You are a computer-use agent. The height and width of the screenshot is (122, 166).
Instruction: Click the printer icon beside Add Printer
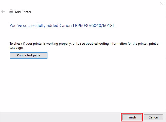coord(11,12)
